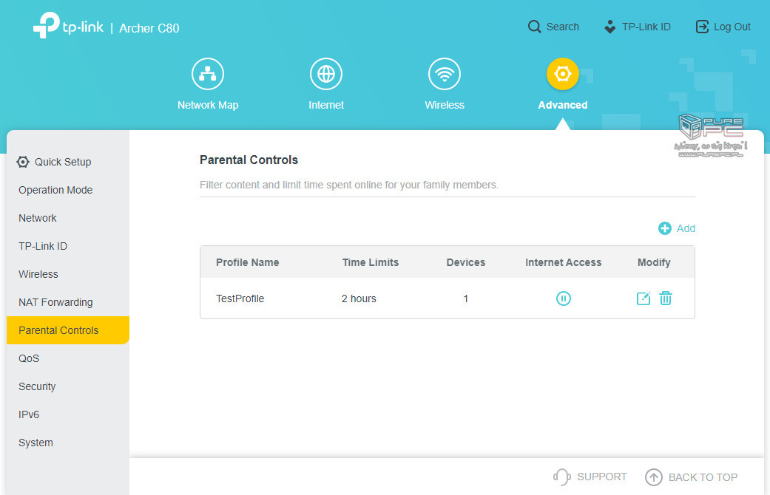Select the TestProfile row name
Screen dimensions: 770x495
pos(240,298)
